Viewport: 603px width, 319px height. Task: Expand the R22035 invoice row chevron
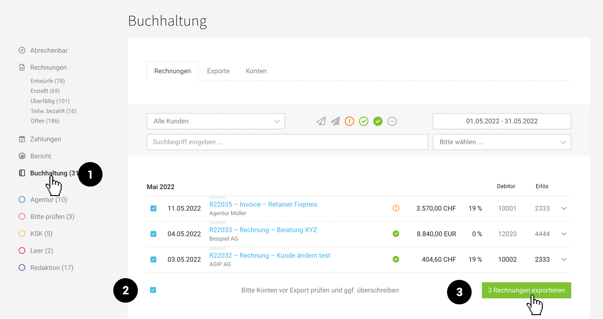pos(564,209)
